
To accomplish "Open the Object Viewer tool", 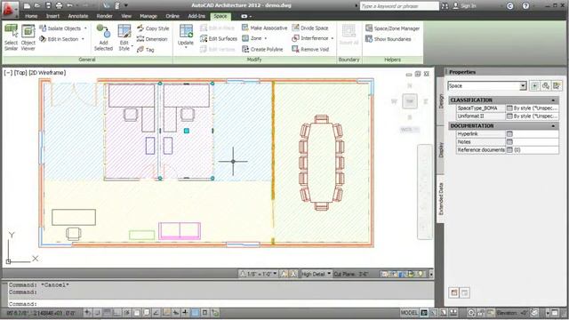I will [28, 37].
